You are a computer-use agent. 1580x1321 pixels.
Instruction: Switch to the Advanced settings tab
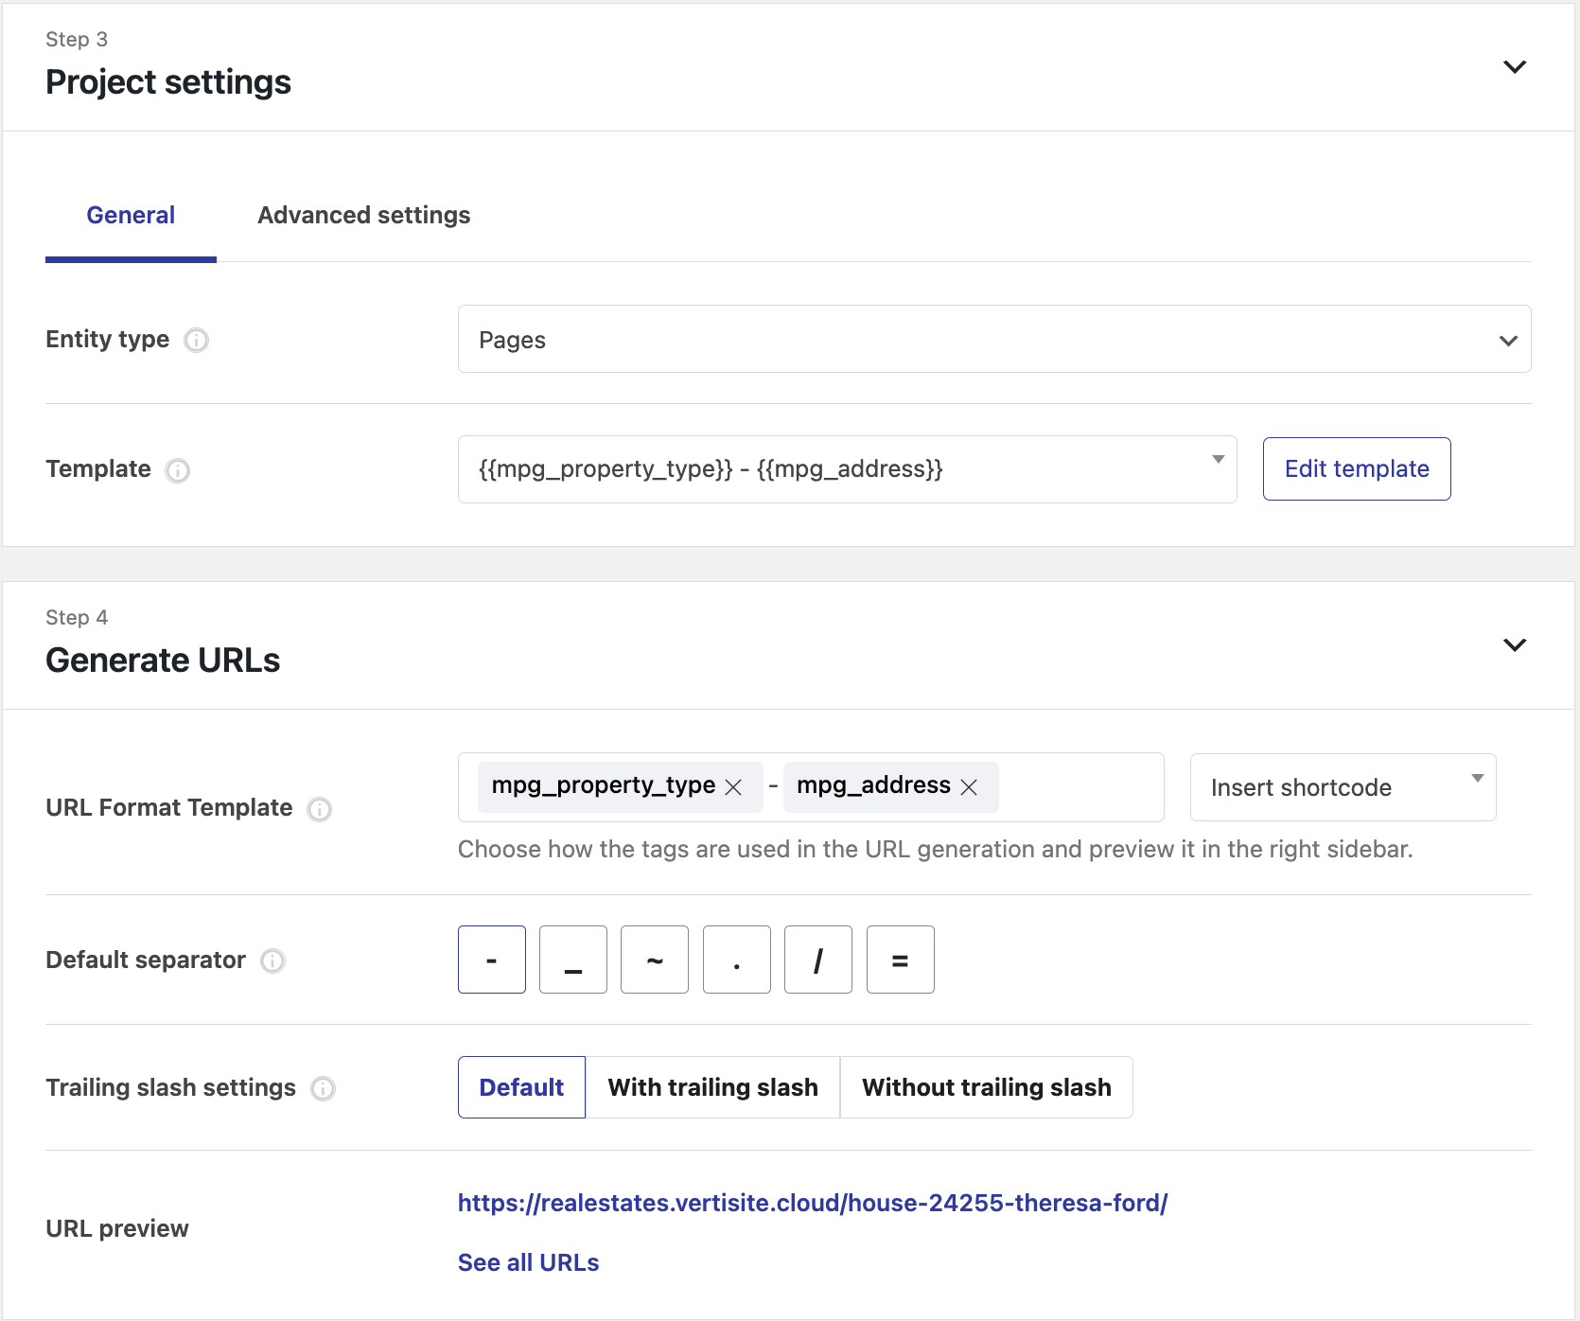[363, 216]
